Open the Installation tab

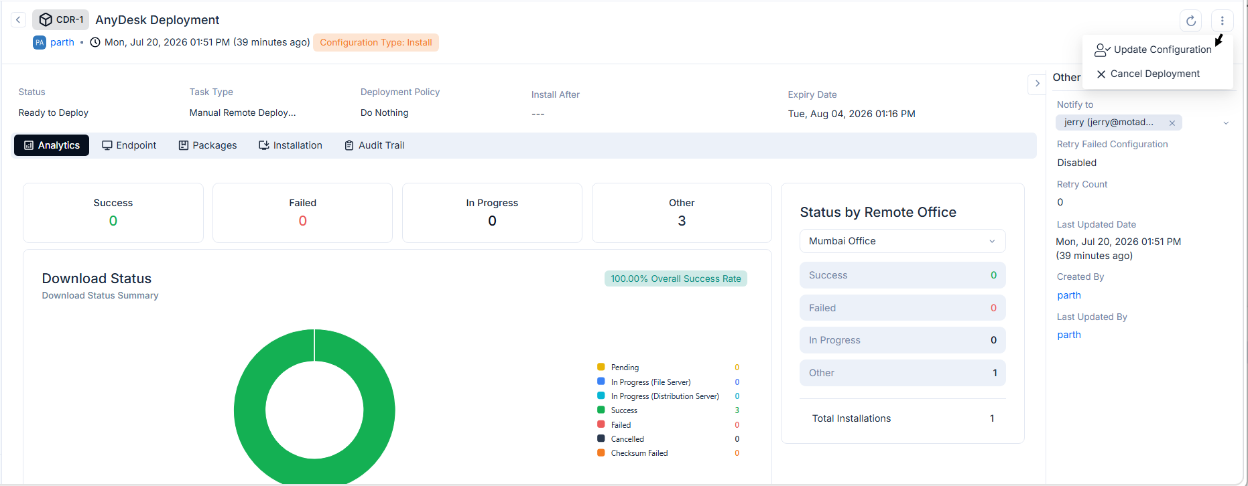click(x=290, y=145)
